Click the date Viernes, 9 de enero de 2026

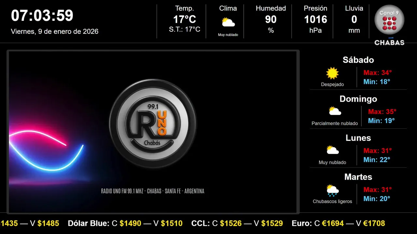point(55,32)
